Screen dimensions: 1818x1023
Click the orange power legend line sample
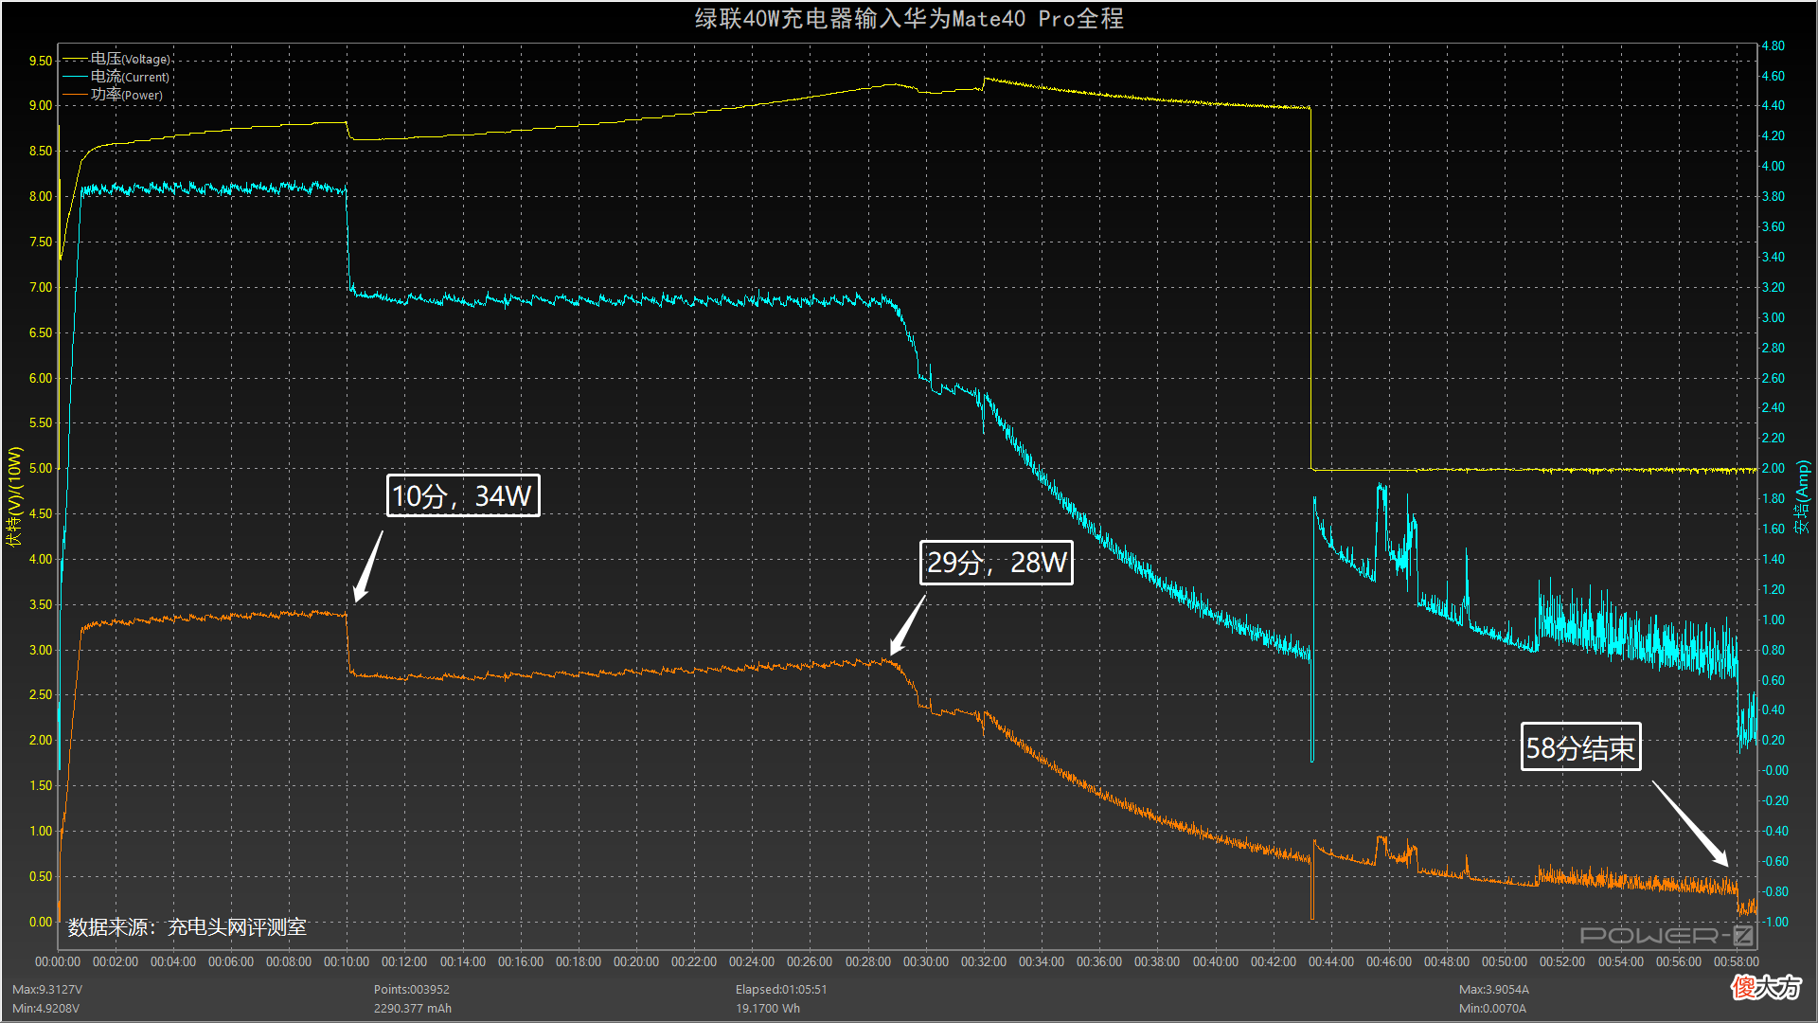pos(76,95)
